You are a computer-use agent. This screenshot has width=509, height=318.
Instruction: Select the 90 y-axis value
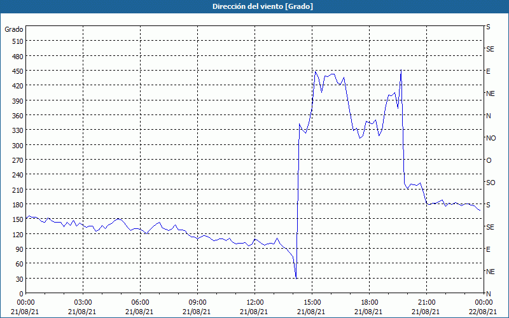(x=20, y=249)
